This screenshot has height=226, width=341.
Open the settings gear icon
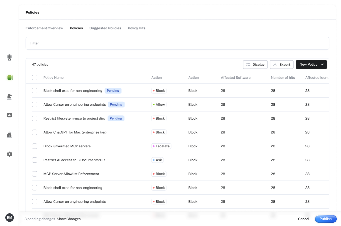[x=10, y=154]
